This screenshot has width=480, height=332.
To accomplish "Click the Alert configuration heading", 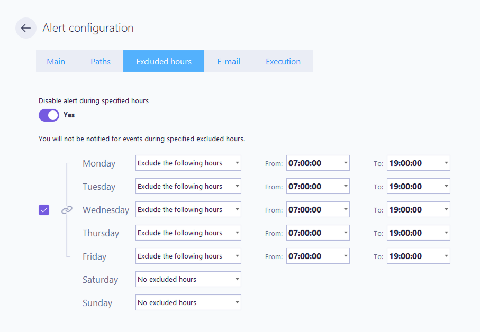I will click(88, 28).
